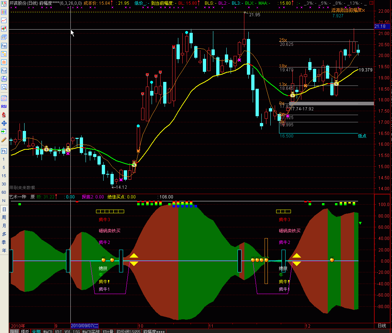Click the money bag marker near 18.20
The width and height of the screenshot is (392, 333).
click(x=292, y=95)
